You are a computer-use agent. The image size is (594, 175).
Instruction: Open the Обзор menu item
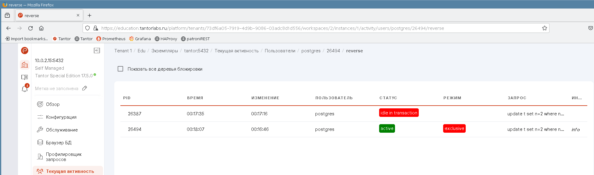(53, 104)
